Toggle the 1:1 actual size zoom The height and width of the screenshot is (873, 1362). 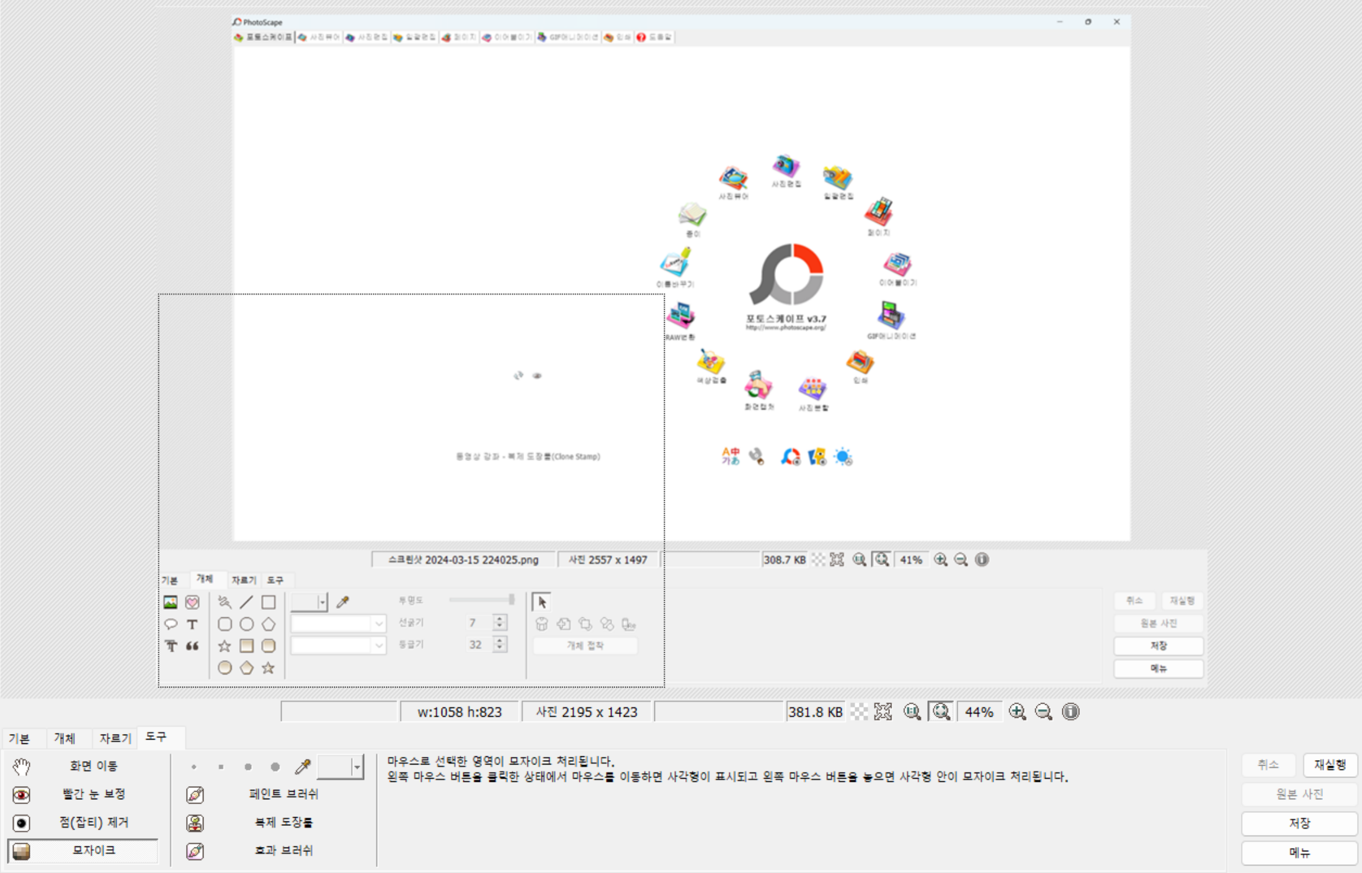coord(912,712)
